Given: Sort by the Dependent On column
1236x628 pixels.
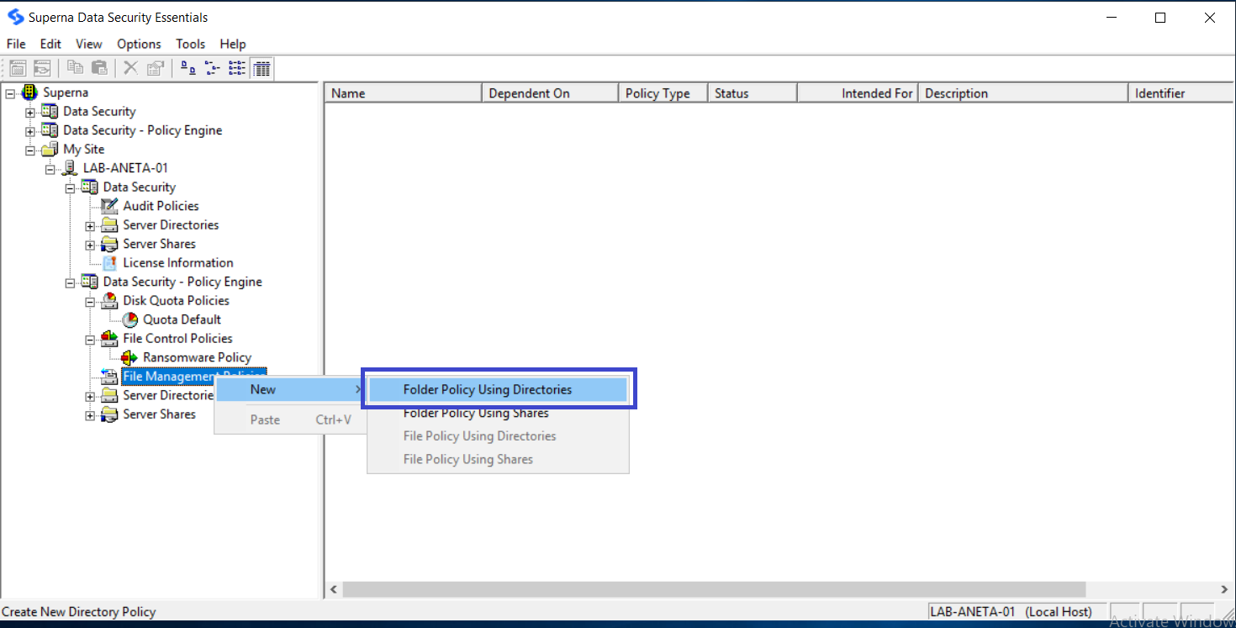Looking at the screenshot, I should 550,93.
